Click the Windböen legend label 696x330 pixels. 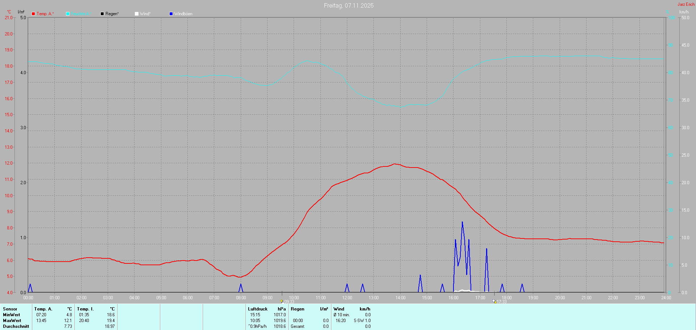pyautogui.click(x=183, y=14)
